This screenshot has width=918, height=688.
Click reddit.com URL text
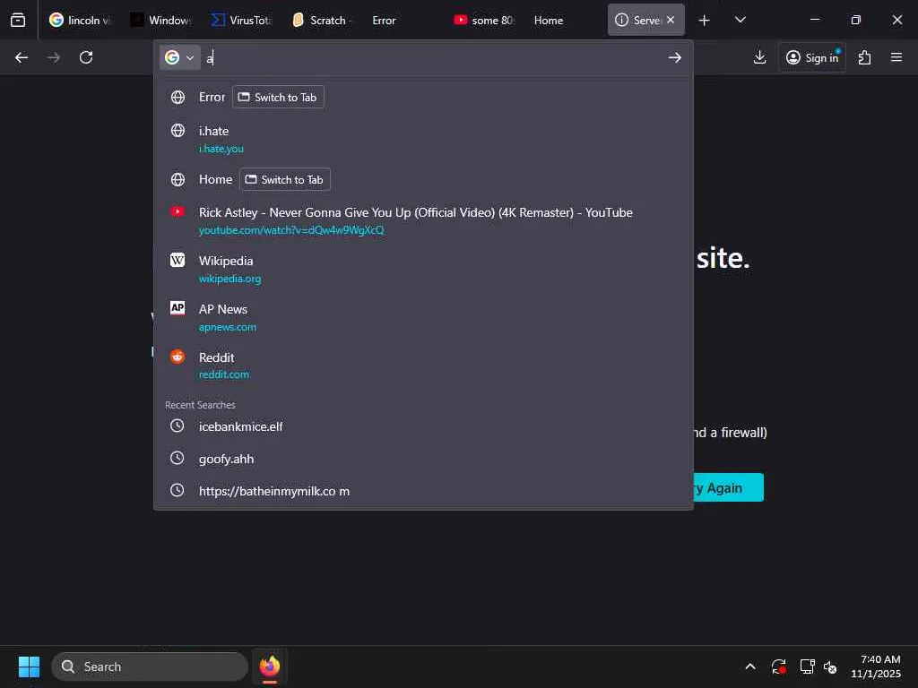(x=223, y=374)
